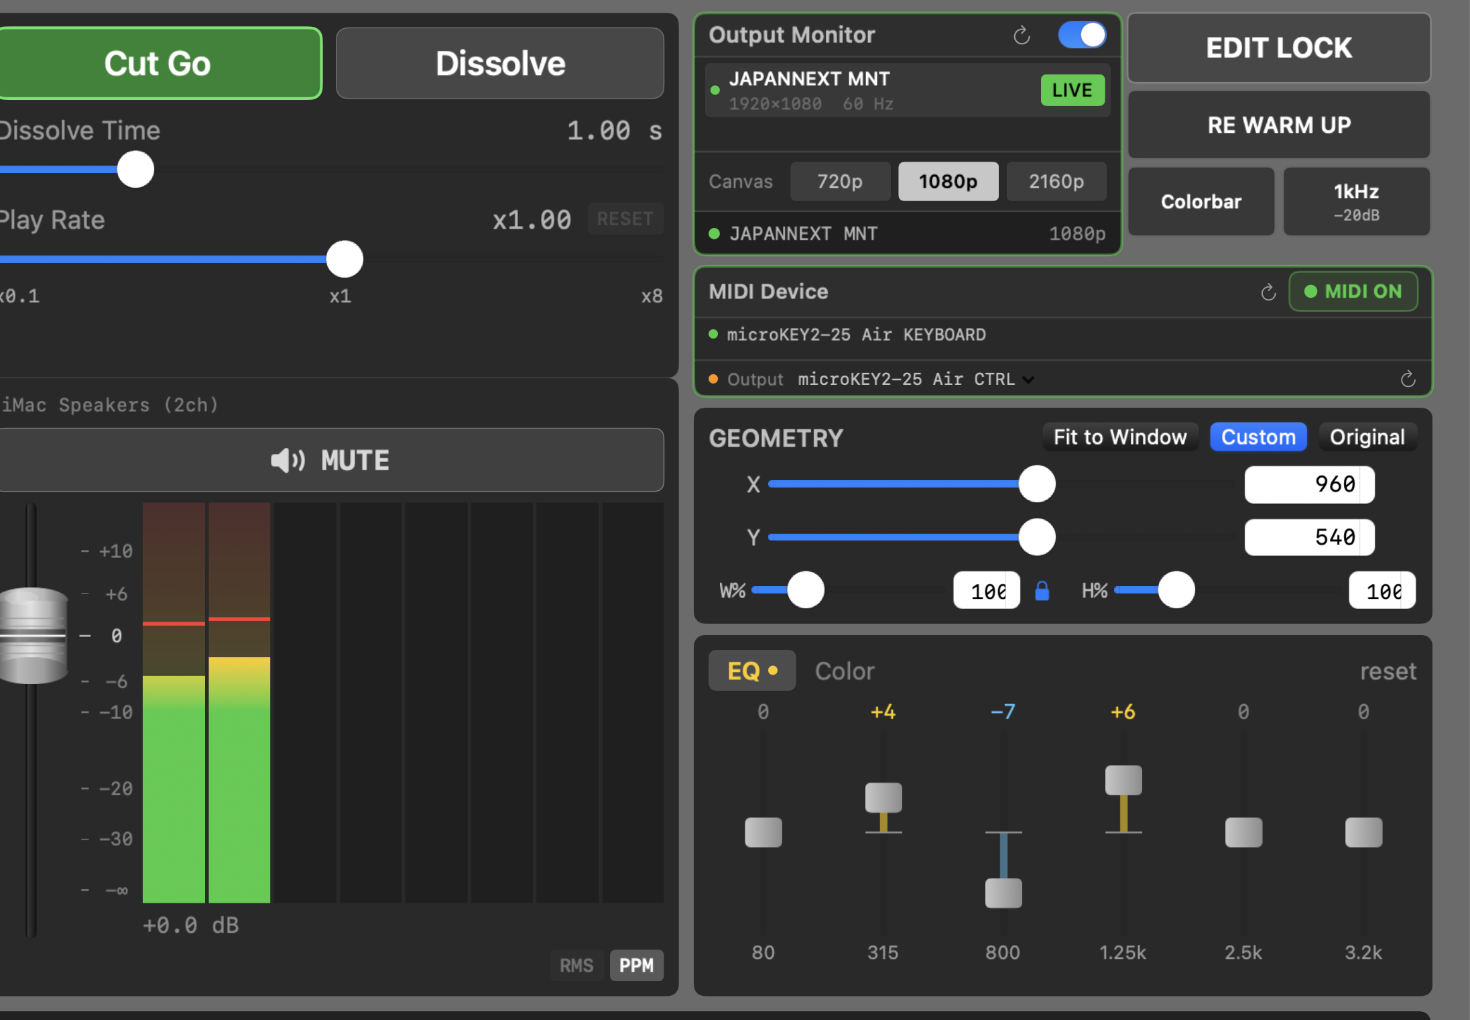The image size is (1470, 1020).
Task: Click the speaker MUTE button
Action: point(330,460)
